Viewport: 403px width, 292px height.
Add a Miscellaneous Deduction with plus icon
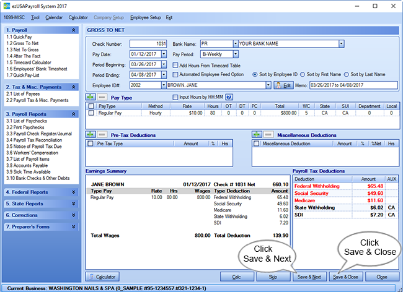click(257, 134)
